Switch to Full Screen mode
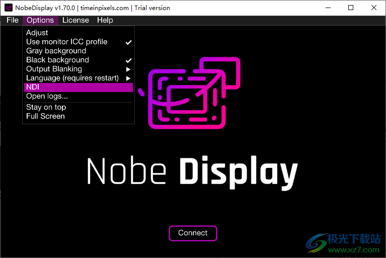Viewport: 386px width, 258px height. [x=79, y=116]
